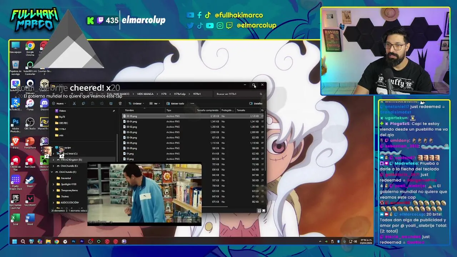Click VIDS MANGA breadcrumb segment
The image size is (457, 257).
point(145,94)
